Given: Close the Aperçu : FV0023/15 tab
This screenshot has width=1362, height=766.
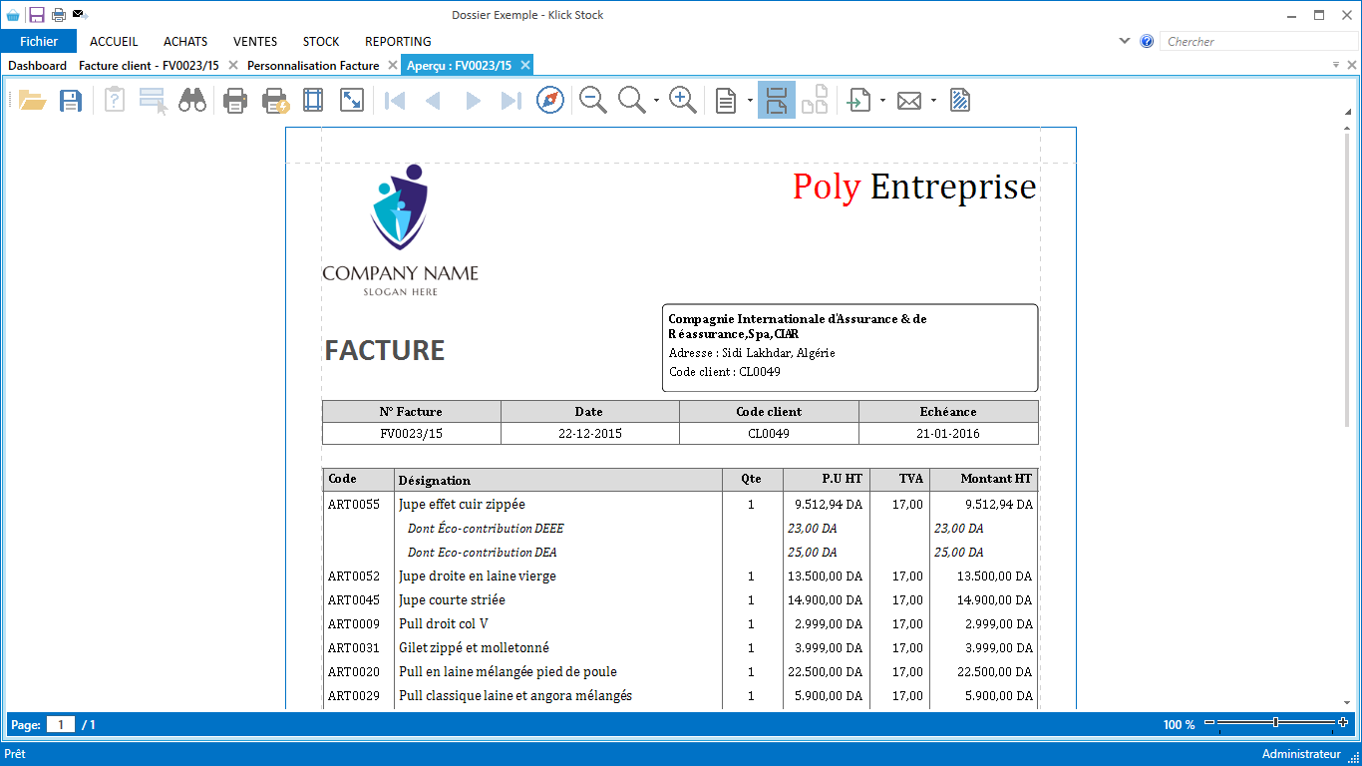Looking at the screenshot, I should point(525,65).
